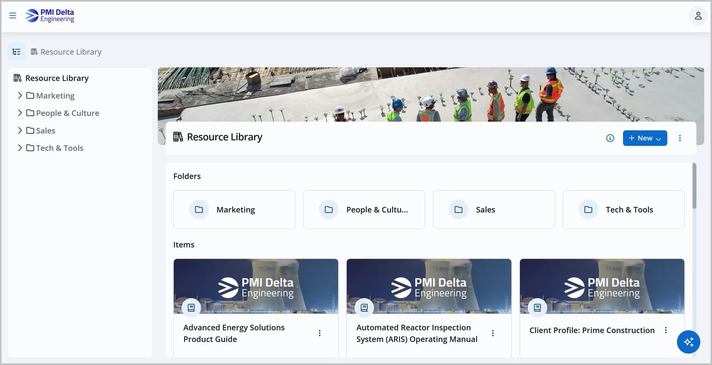Open the hamburger navigation menu
Screen dimensions: 712x365
coord(13,16)
